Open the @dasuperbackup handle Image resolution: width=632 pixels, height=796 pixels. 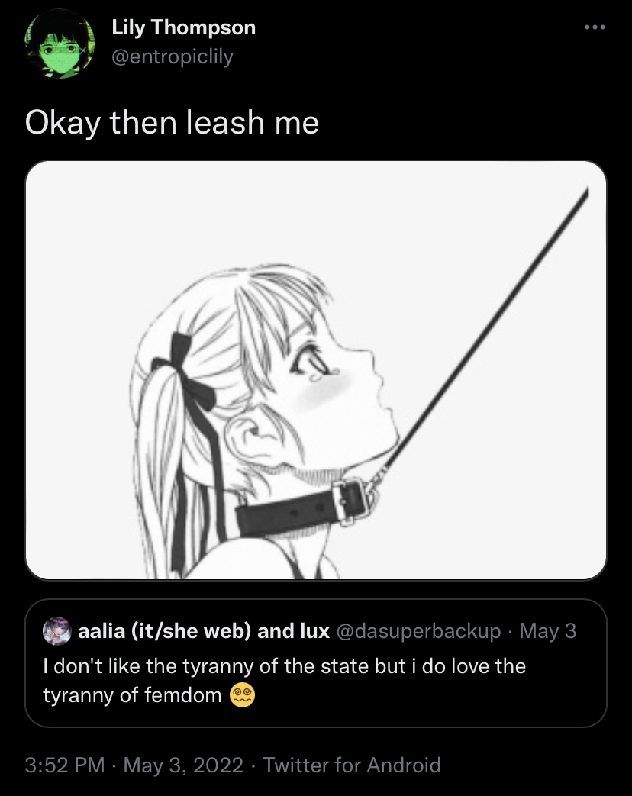point(418,631)
